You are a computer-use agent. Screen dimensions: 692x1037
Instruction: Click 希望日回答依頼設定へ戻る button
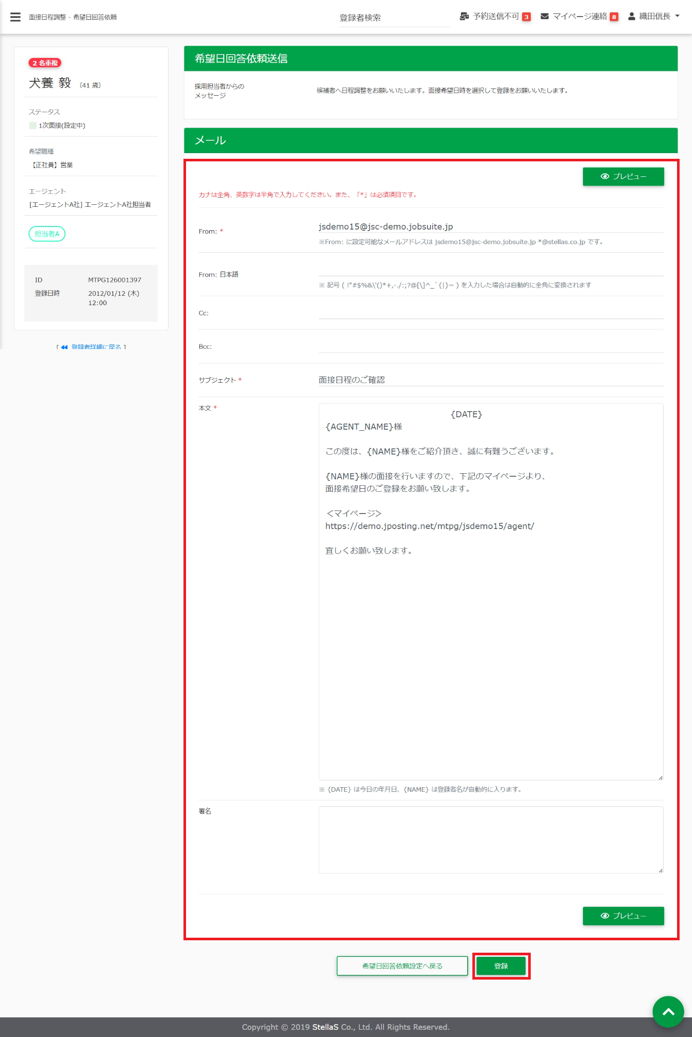(x=402, y=966)
